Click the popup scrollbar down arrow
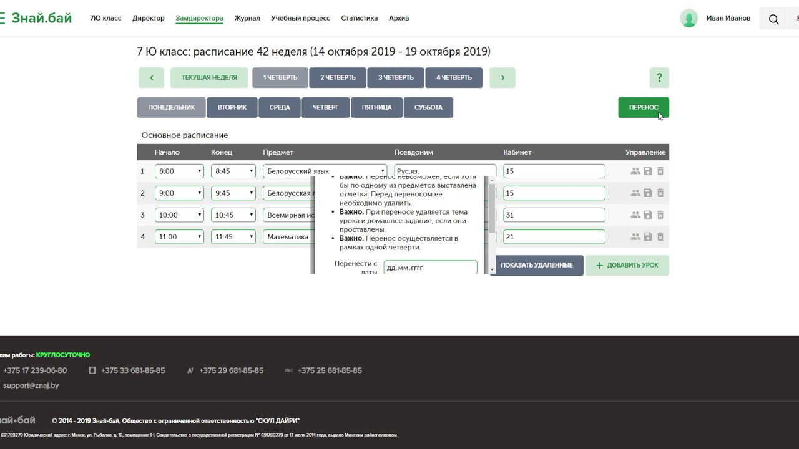This screenshot has height=449, width=799. pyautogui.click(x=493, y=269)
